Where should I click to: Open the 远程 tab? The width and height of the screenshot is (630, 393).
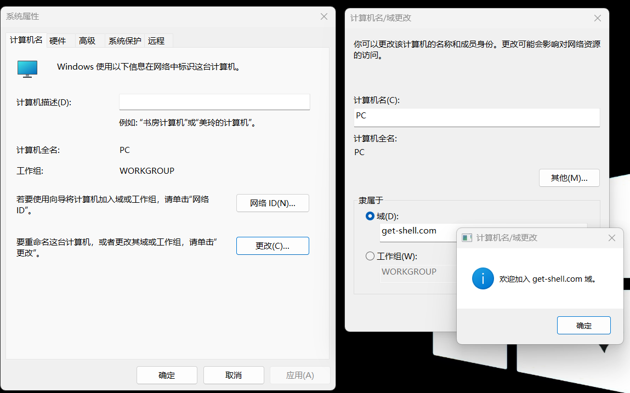[157, 41]
